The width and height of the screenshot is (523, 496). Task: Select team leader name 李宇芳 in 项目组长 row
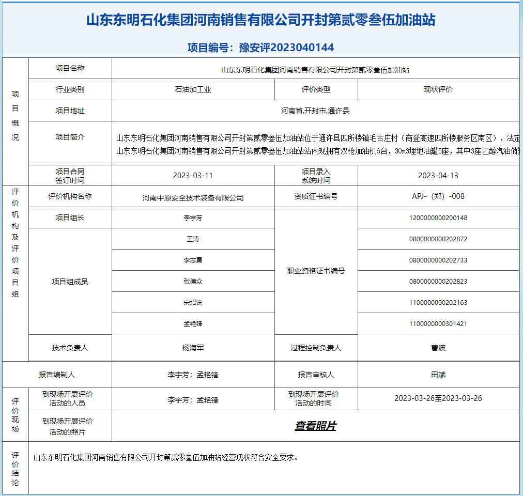pos(193,218)
